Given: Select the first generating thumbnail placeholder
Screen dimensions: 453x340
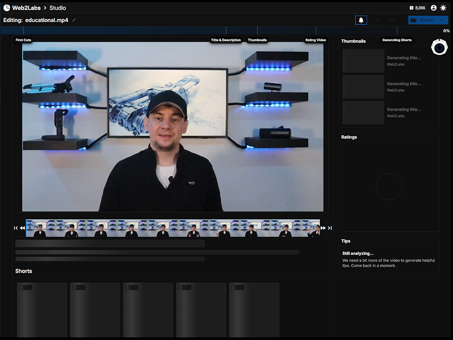Looking at the screenshot, I should [363, 61].
